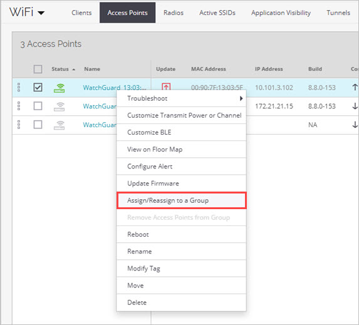Sort by the Name column header
This screenshot has height=325, width=359.
coord(92,69)
